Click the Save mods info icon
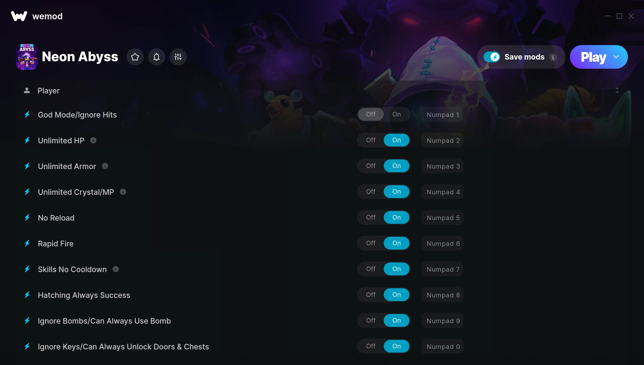 point(553,57)
